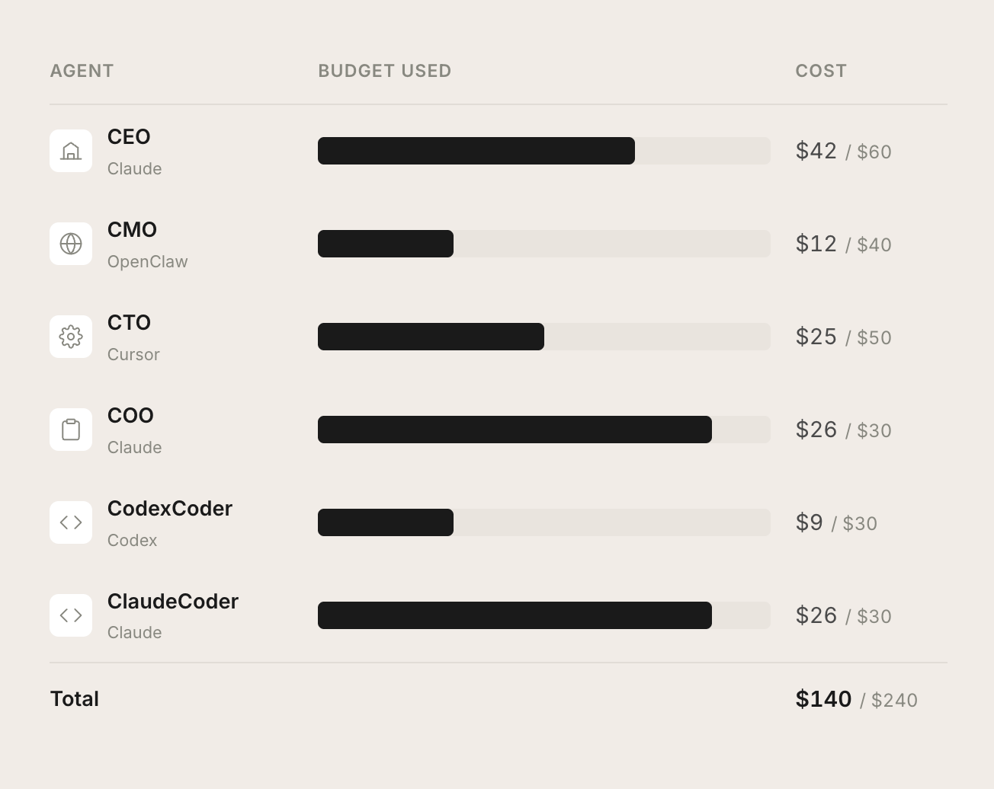Sort by the AGENT column header
This screenshot has height=789, width=994.
82,71
